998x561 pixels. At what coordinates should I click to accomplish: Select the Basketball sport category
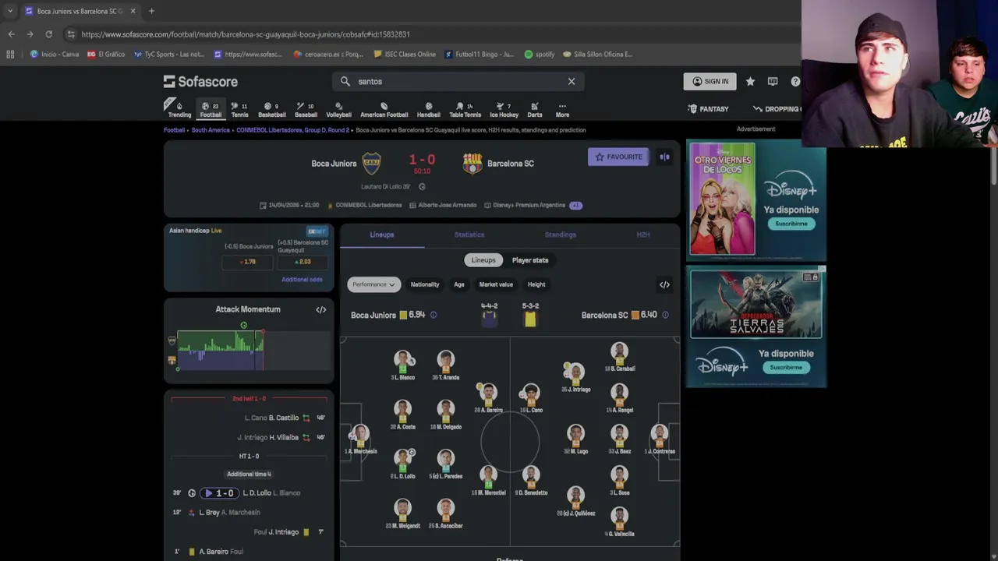(x=272, y=109)
